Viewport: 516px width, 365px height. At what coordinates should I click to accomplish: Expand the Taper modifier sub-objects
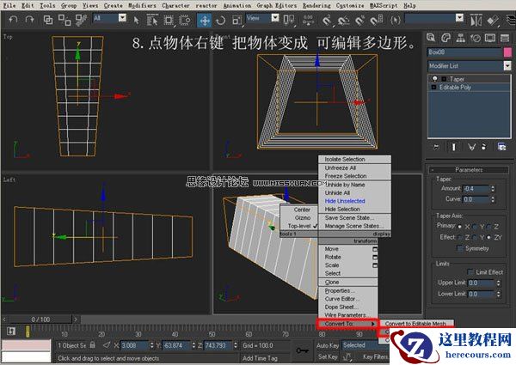[444, 79]
